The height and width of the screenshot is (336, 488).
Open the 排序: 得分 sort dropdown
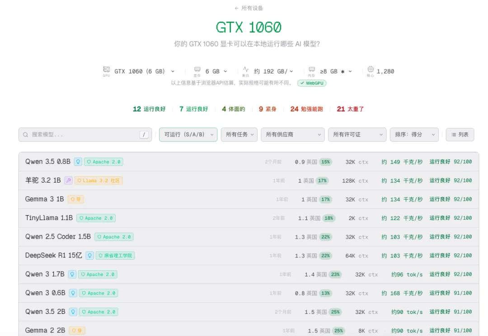coord(414,134)
